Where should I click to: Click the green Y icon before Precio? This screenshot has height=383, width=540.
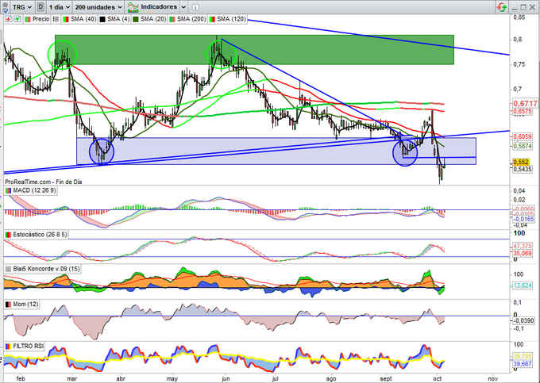[17, 19]
